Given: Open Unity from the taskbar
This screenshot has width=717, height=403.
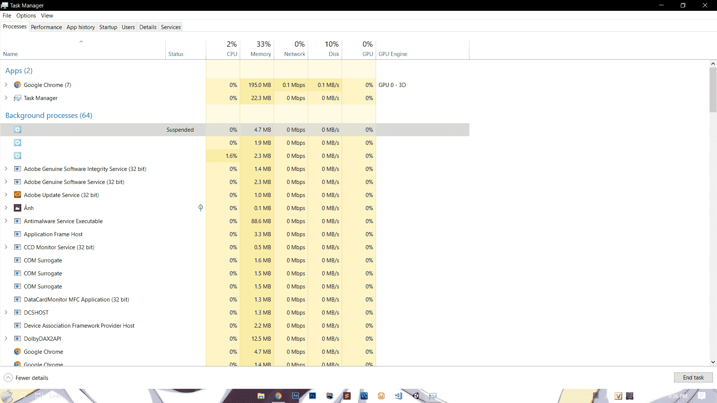Looking at the screenshot, I should pos(416,396).
